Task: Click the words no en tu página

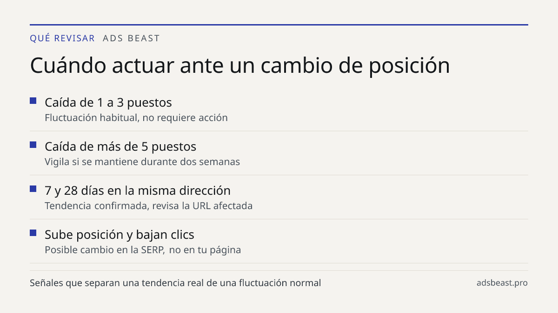Action: pos(205,250)
